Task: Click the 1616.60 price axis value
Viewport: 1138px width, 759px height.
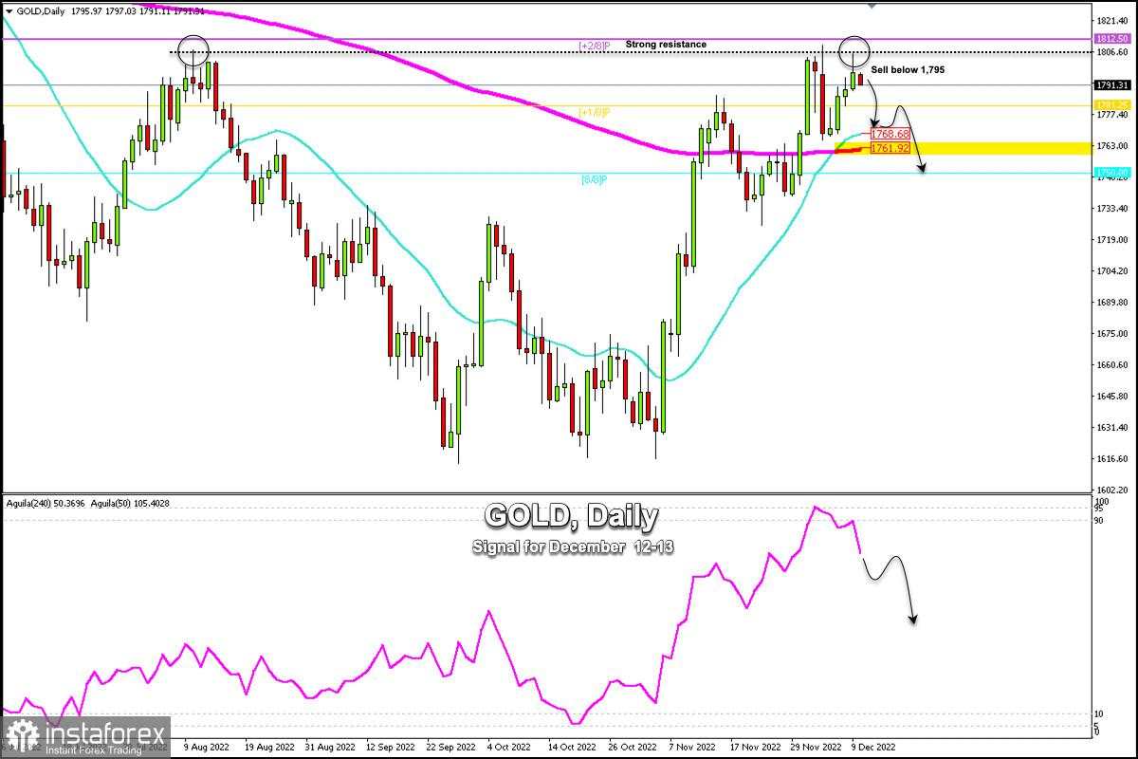Action: pyautogui.click(x=1111, y=459)
